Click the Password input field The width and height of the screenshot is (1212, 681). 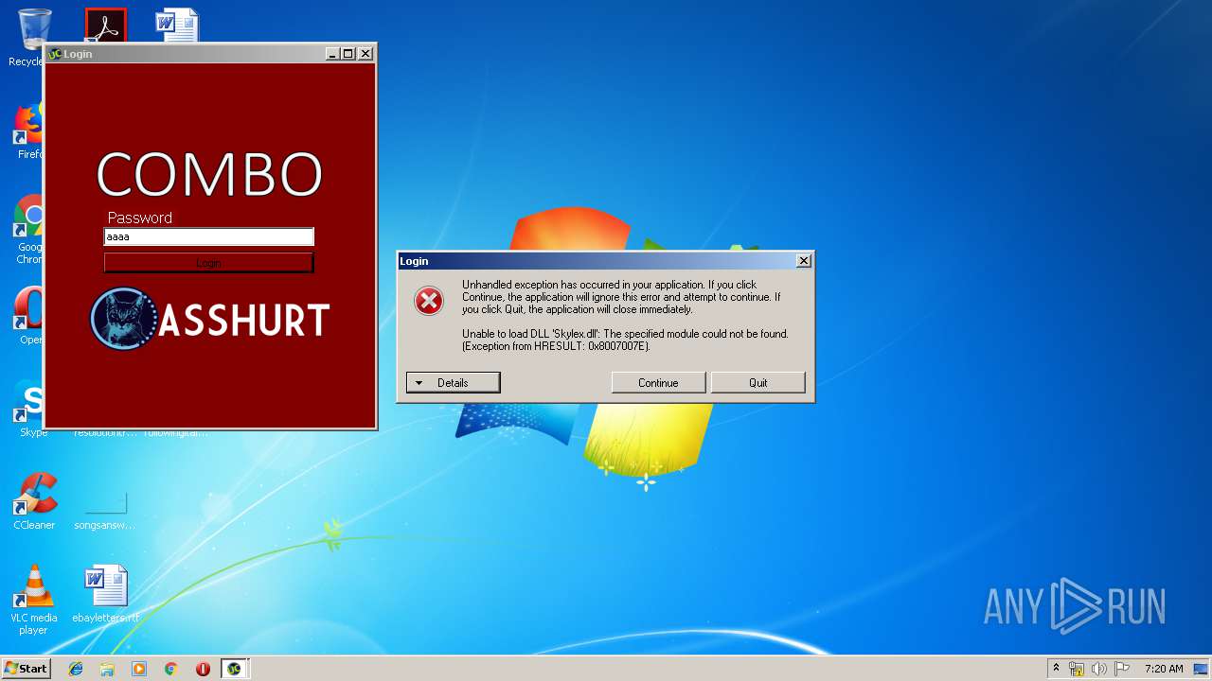208,236
